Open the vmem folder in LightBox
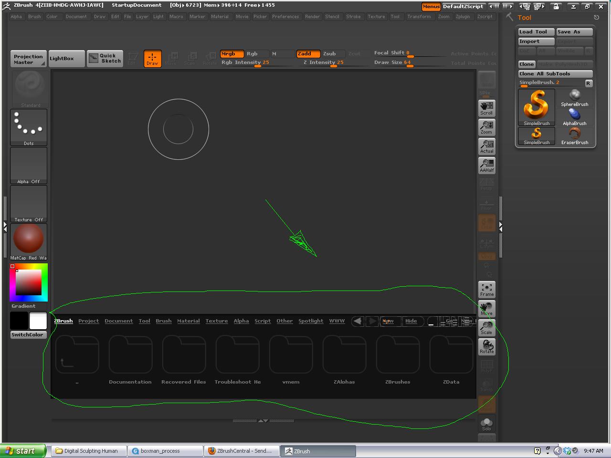The width and height of the screenshot is (611, 458). [291, 360]
